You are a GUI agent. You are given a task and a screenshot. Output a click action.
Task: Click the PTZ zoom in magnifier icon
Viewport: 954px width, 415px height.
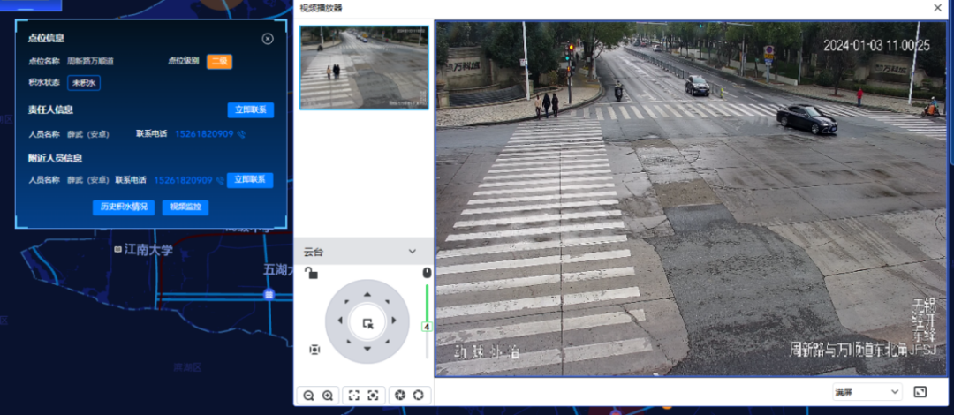click(328, 396)
